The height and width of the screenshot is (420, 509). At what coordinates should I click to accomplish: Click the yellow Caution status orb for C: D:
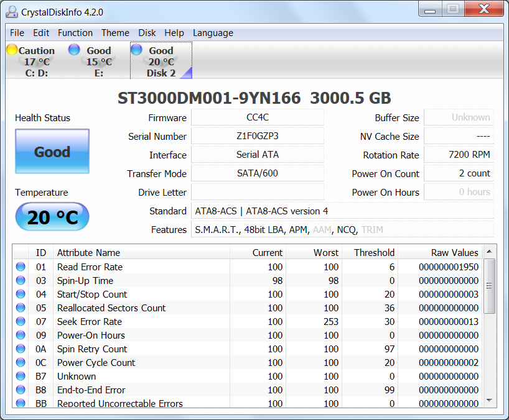click(12, 50)
